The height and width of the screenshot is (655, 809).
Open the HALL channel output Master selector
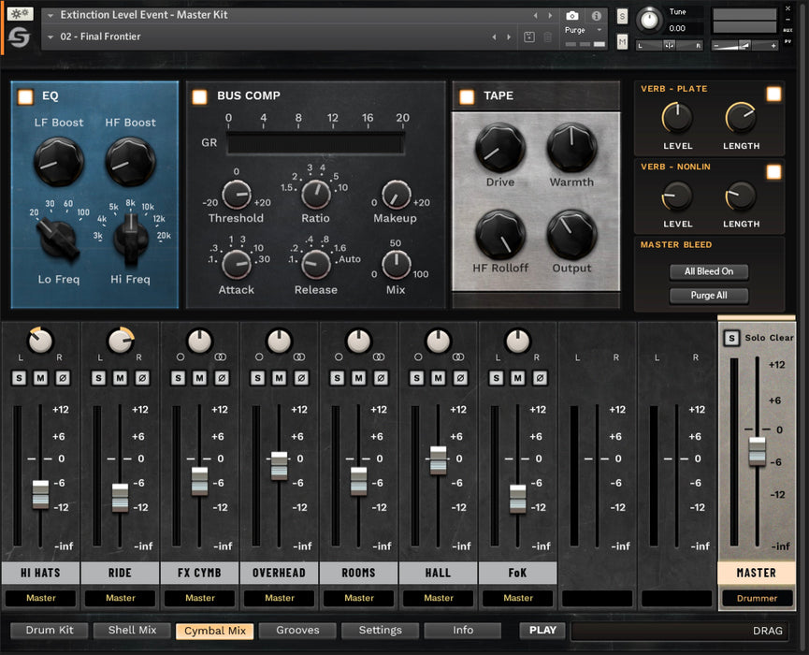pyautogui.click(x=439, y=598)
